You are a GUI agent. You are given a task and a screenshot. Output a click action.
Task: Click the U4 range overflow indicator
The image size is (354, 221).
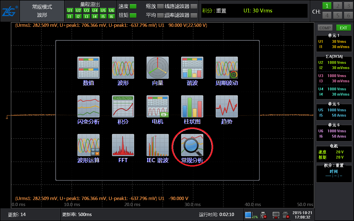(95, 10)
